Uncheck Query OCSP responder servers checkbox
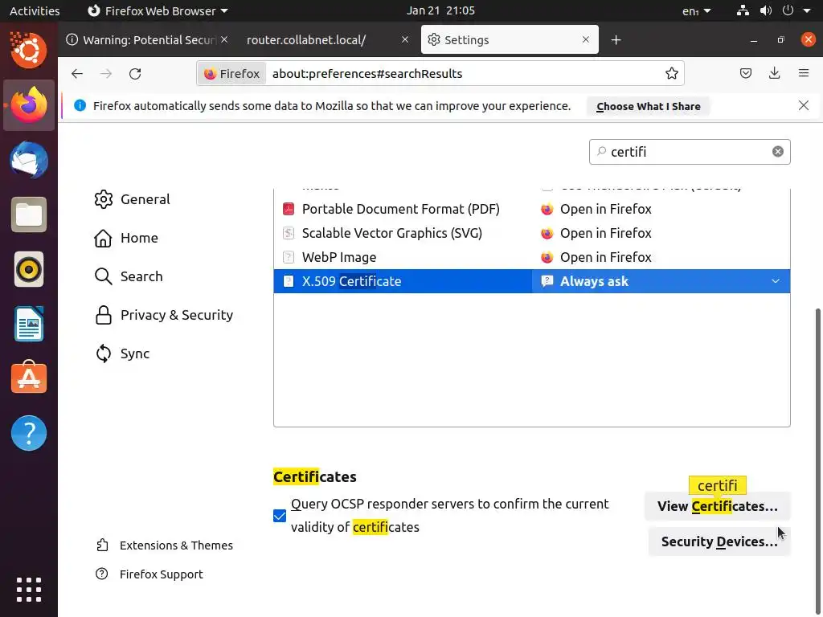This screenshot has height=617, width=823. [x=280, y=516]
